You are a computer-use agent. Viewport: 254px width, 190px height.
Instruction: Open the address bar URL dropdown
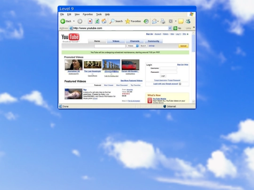pos(170,28)
